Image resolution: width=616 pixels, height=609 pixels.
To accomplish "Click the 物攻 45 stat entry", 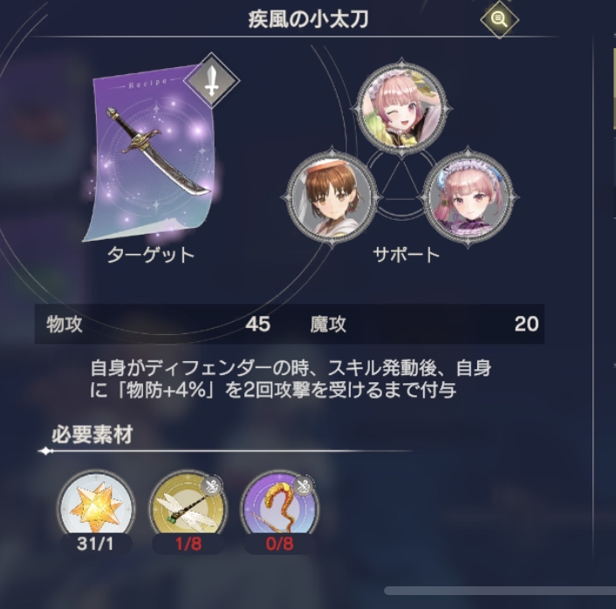I will (158, 325).
